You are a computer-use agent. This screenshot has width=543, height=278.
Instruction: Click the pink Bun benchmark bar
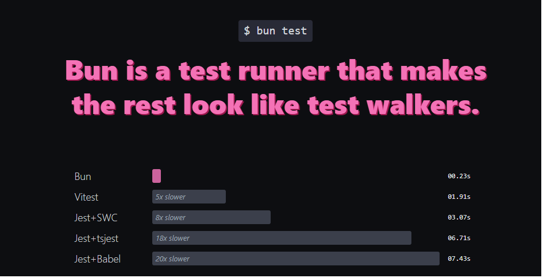[x=156, y=176]
